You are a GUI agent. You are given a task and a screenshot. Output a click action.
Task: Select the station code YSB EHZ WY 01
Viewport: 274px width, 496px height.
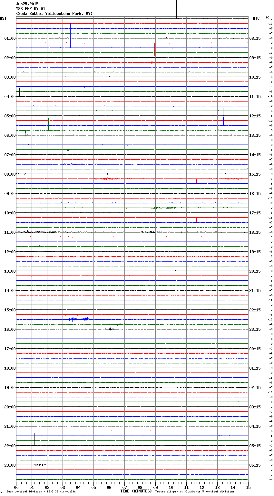pos(31,9)
